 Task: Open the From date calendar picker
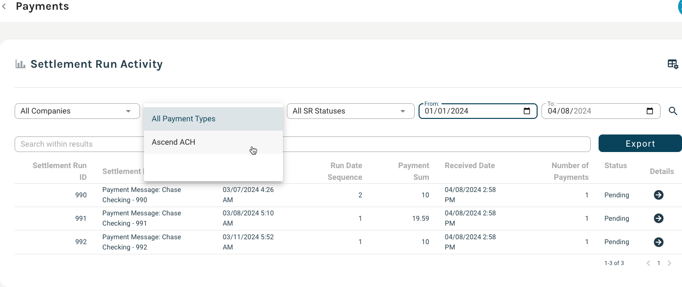coord(527,111)
